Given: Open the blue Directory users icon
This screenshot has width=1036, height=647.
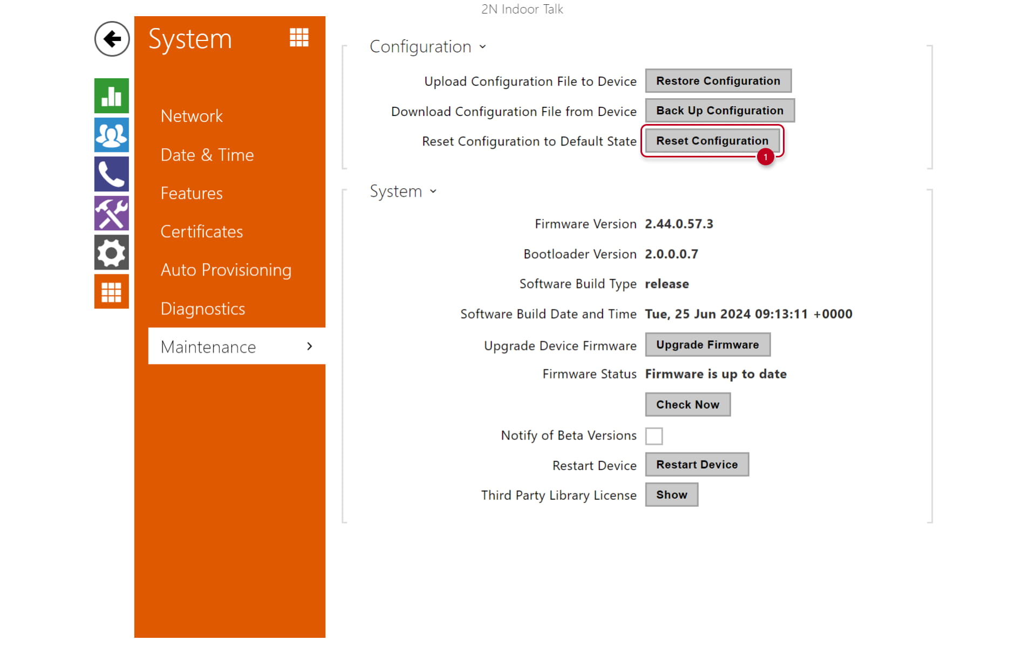Looking at the screenshot, I should click(112, 135).
